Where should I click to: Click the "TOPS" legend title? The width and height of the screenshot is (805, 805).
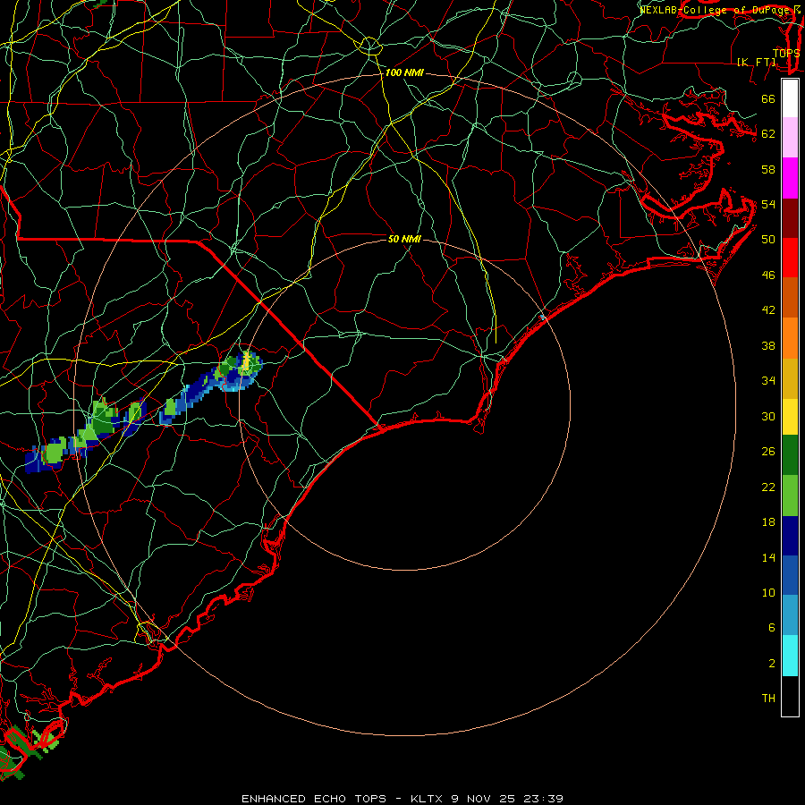click(786, 53)
